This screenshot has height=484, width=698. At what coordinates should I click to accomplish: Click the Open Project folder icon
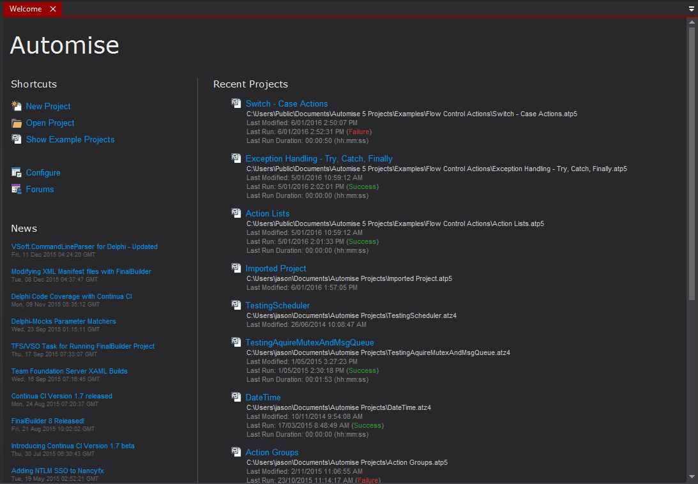pos(17,123)
